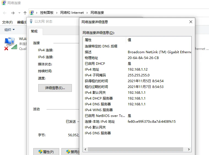Click the Network Connections window title icon
This screenshot has height=155, width=209.
tap(4, 3)
